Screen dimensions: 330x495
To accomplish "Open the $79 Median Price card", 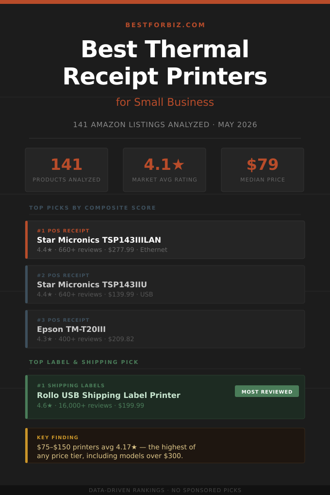I will click(x=263, y=170).
